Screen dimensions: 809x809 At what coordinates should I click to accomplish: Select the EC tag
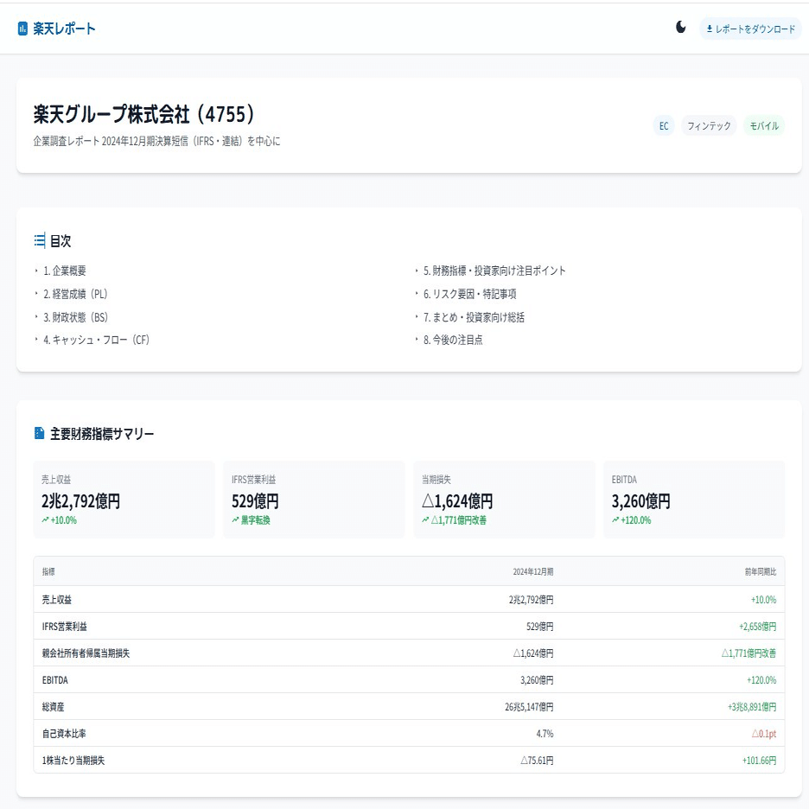pos(664,126)
